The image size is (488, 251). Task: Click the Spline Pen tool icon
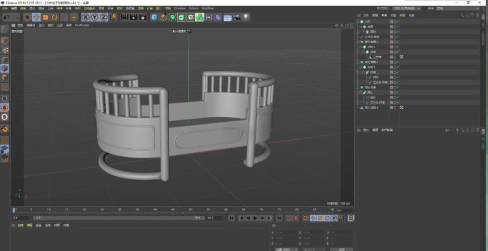(163, 17)
